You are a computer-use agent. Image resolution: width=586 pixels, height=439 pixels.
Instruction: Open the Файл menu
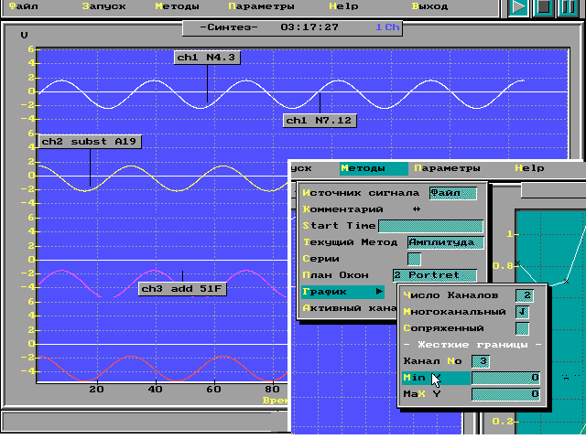pos(23,5)
